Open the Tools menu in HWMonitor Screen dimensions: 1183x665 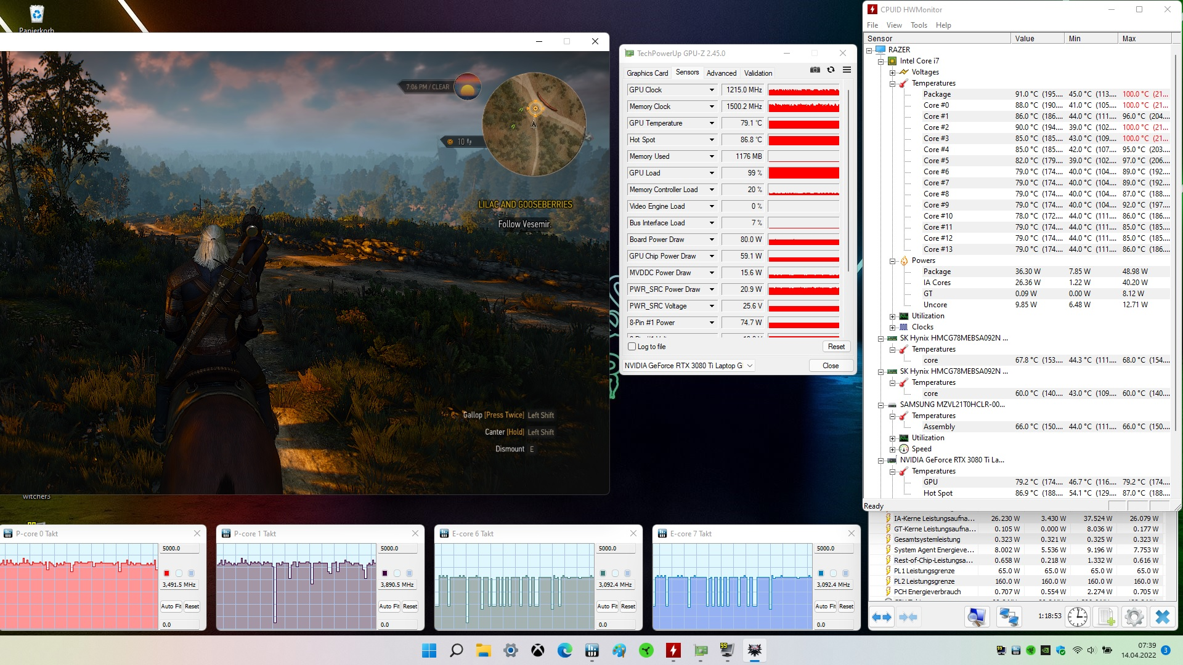pos(918,25)
